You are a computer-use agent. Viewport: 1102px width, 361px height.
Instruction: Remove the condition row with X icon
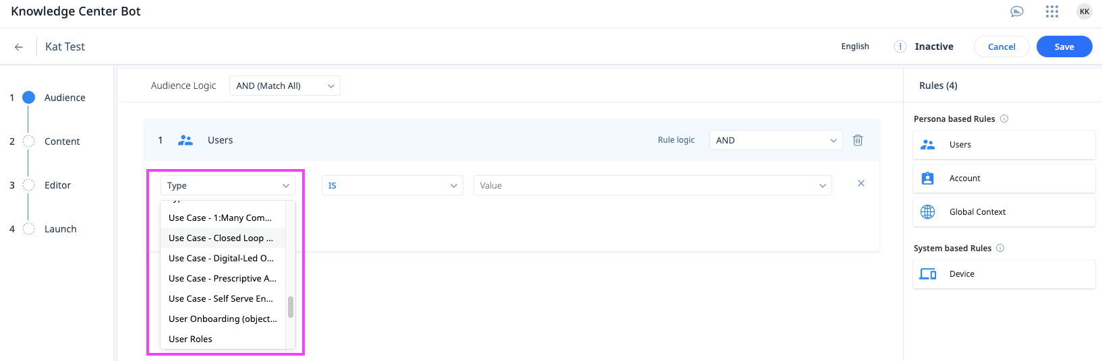point(861,183)
